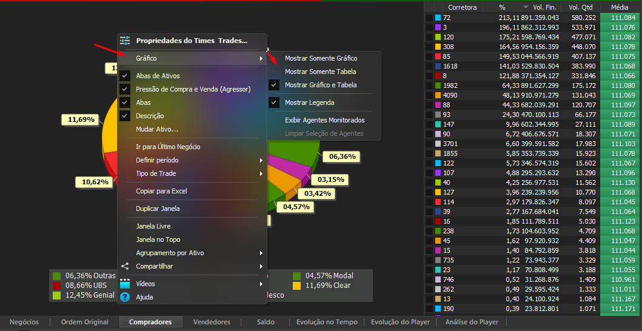Switch to the Negócios tab
This screenshot has width=642, height=331.
pyautogui.click(x=24, y=322)
